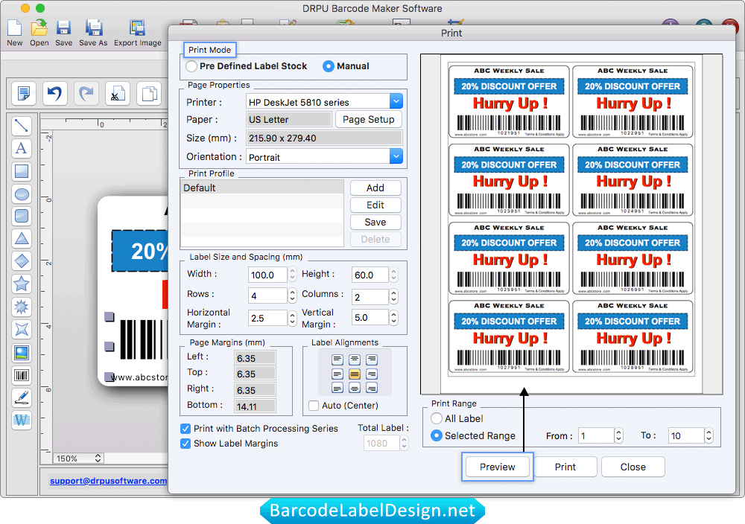Select the Burst shape tool

tap(22, 307)
